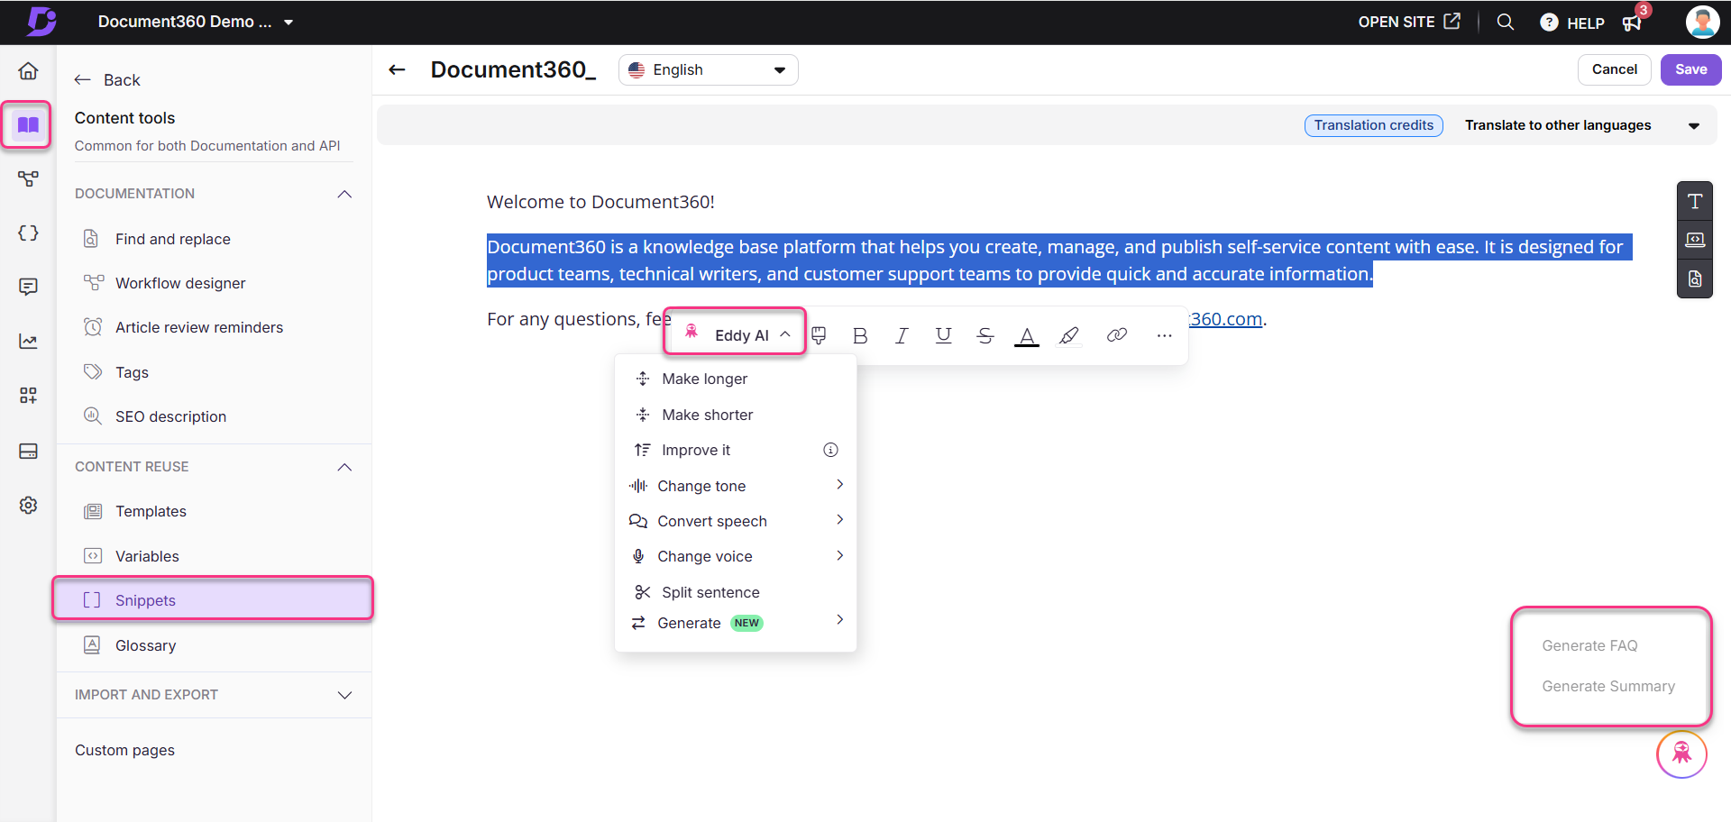Open the highlight color marker tool
Screen dimensions: 1731x822
click(x=1069, y=335)
